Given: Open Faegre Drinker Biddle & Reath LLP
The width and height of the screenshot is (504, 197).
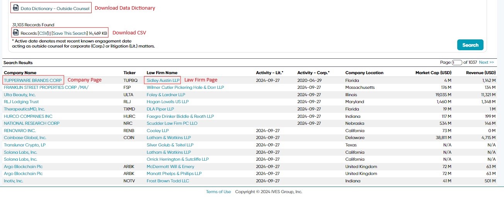Looking at the screenshot, I should pos(180,116).
